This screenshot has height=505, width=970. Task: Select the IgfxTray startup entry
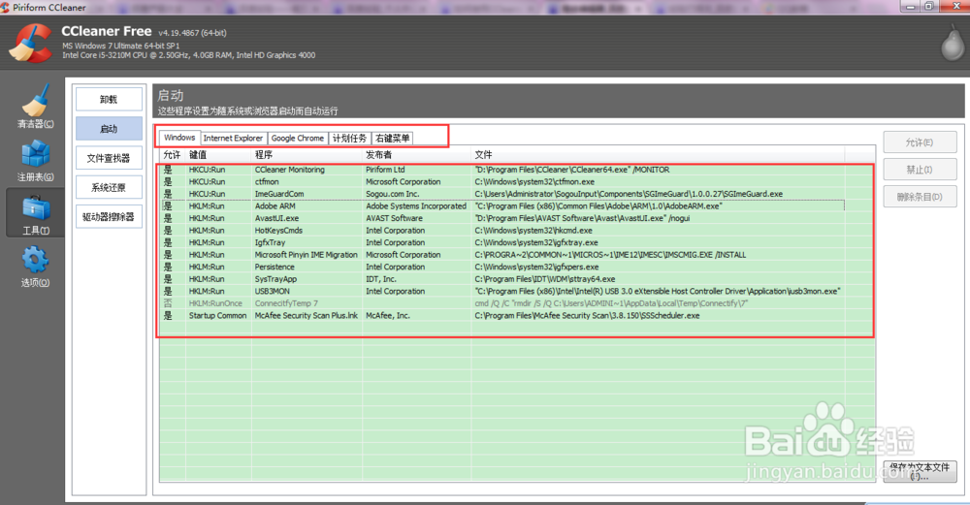[x=501, y=242]
